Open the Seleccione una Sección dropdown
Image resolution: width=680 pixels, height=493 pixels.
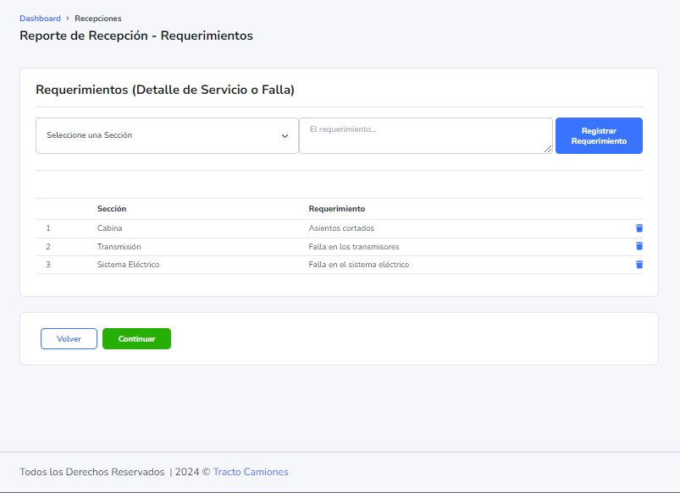[x=167, y=135]
